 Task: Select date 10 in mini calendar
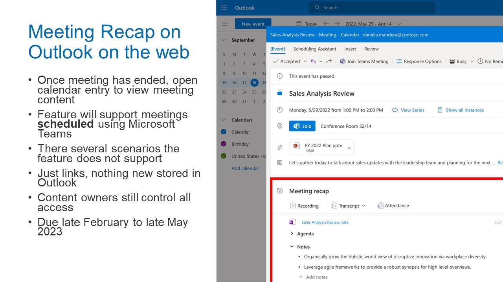point(244,73)
